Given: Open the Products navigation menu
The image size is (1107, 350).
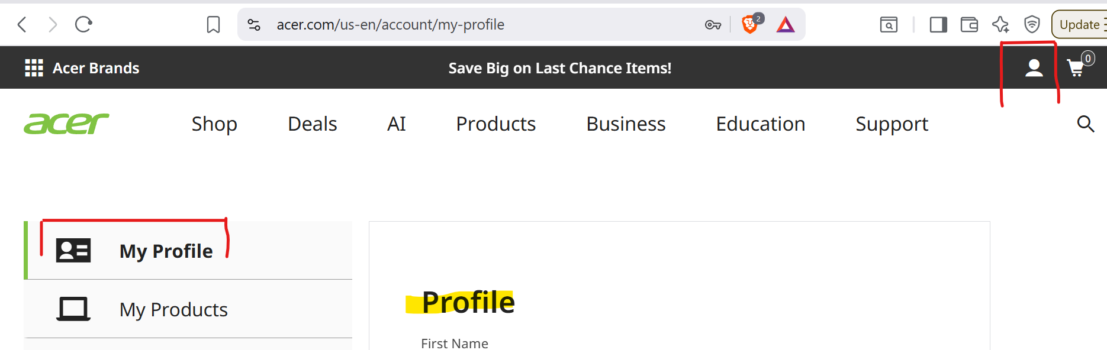Looking at the screenshot, I should coord(495,124).
